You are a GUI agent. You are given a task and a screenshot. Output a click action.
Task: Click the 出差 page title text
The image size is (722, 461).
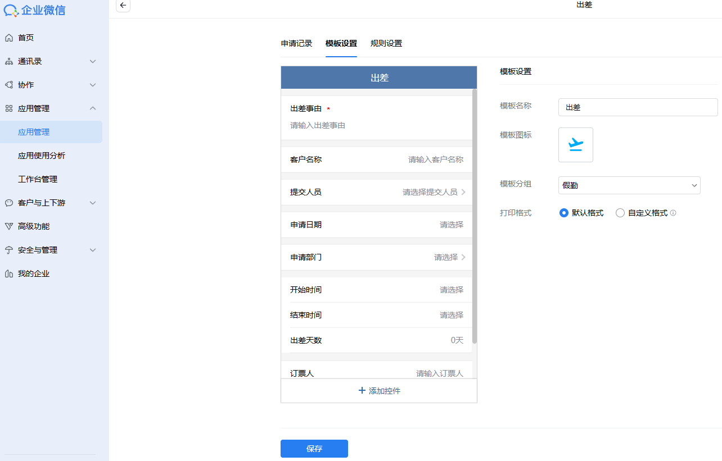coord(584,4)
